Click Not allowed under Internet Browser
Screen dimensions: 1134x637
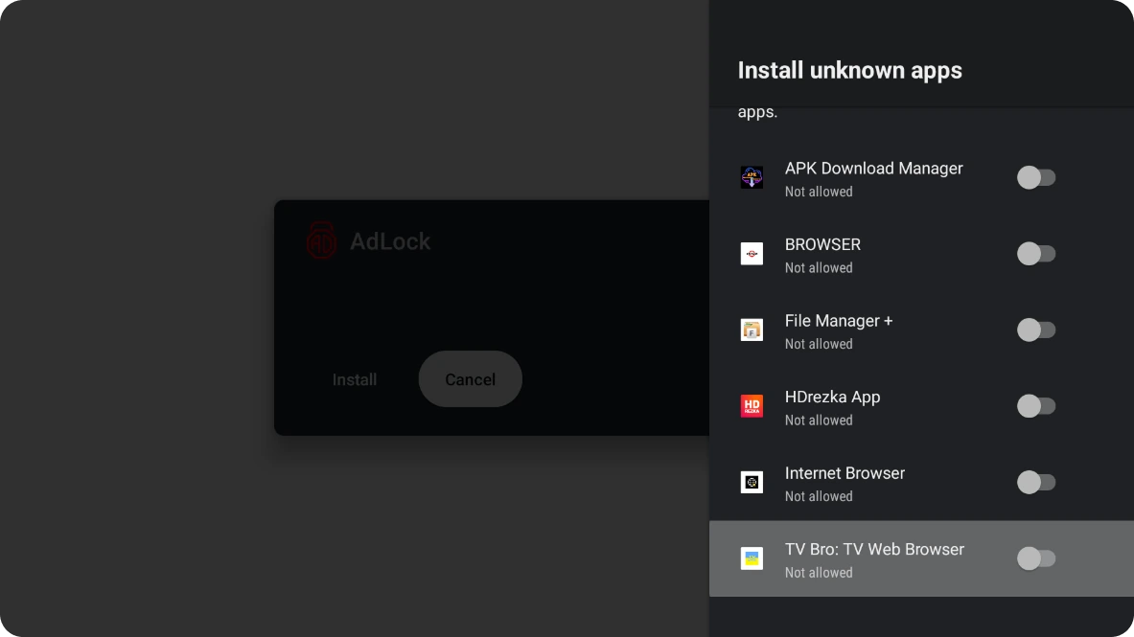tap(819, 496)
